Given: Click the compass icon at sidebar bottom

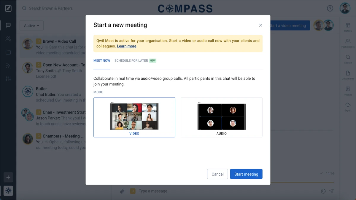Looking at the screenshot, I should [x=8, y=191].
